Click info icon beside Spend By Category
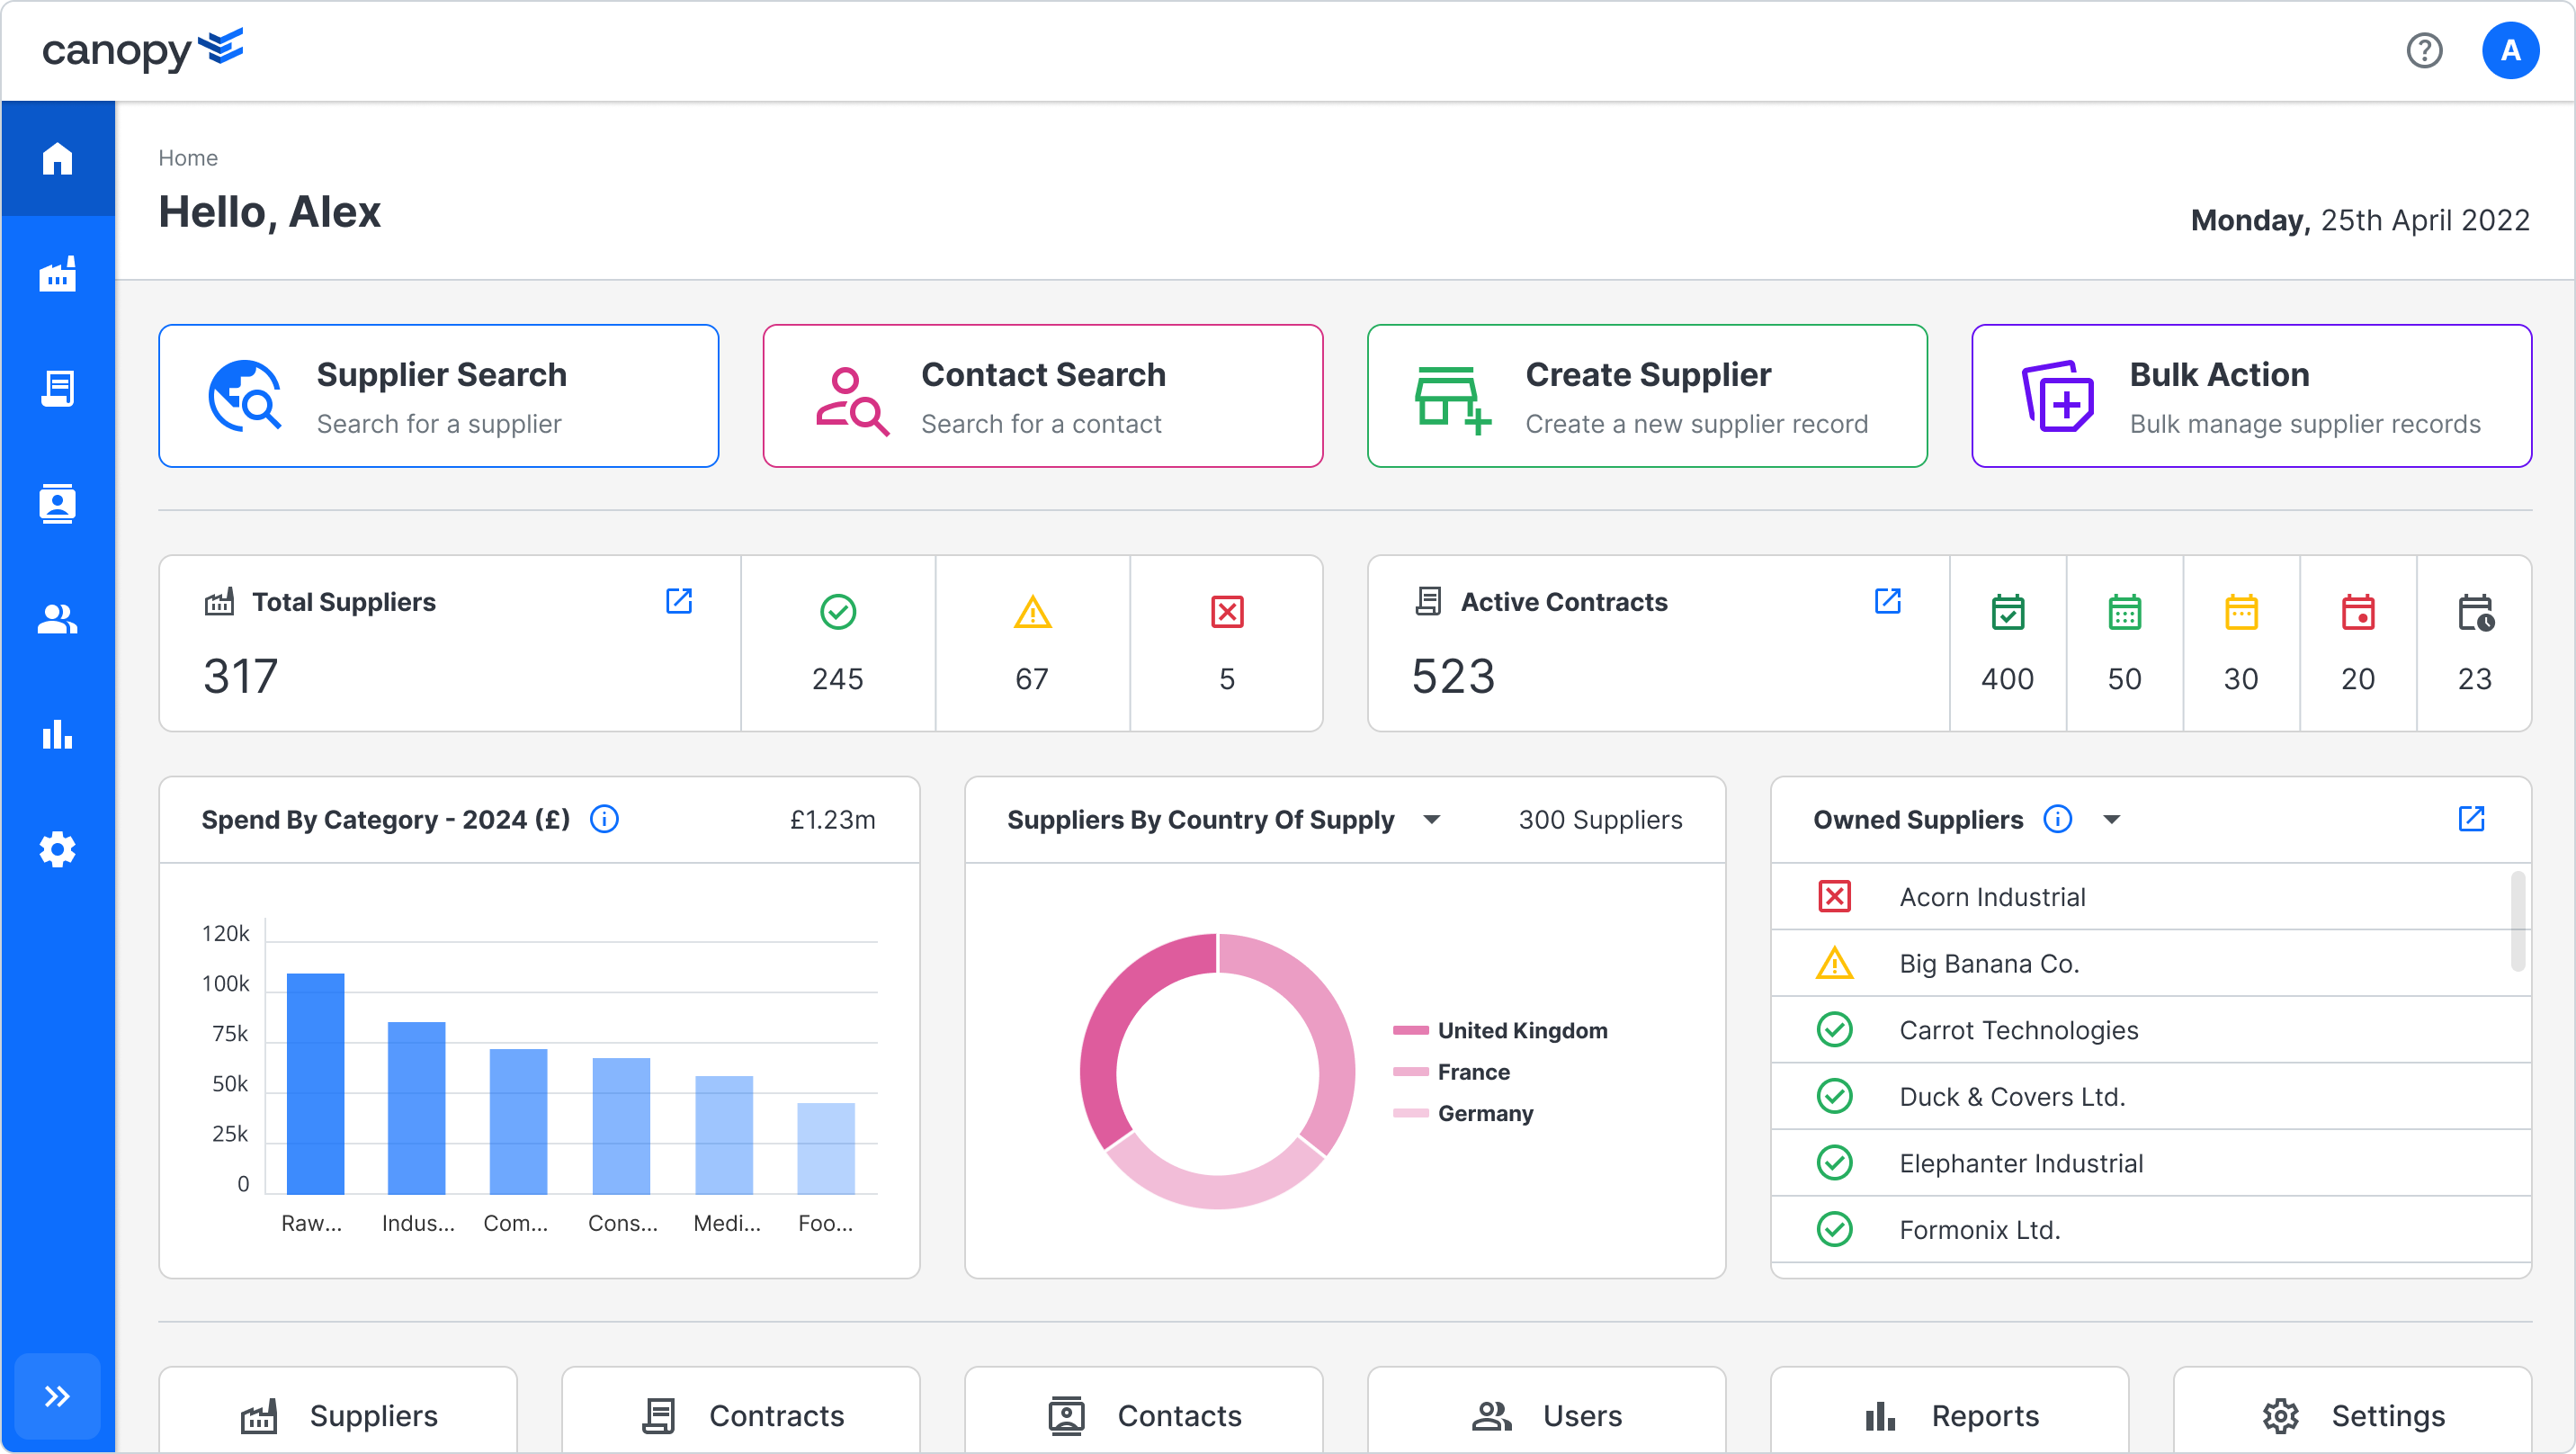Viewport: 2576px width, 1454px height. click(x=604, y=820)
